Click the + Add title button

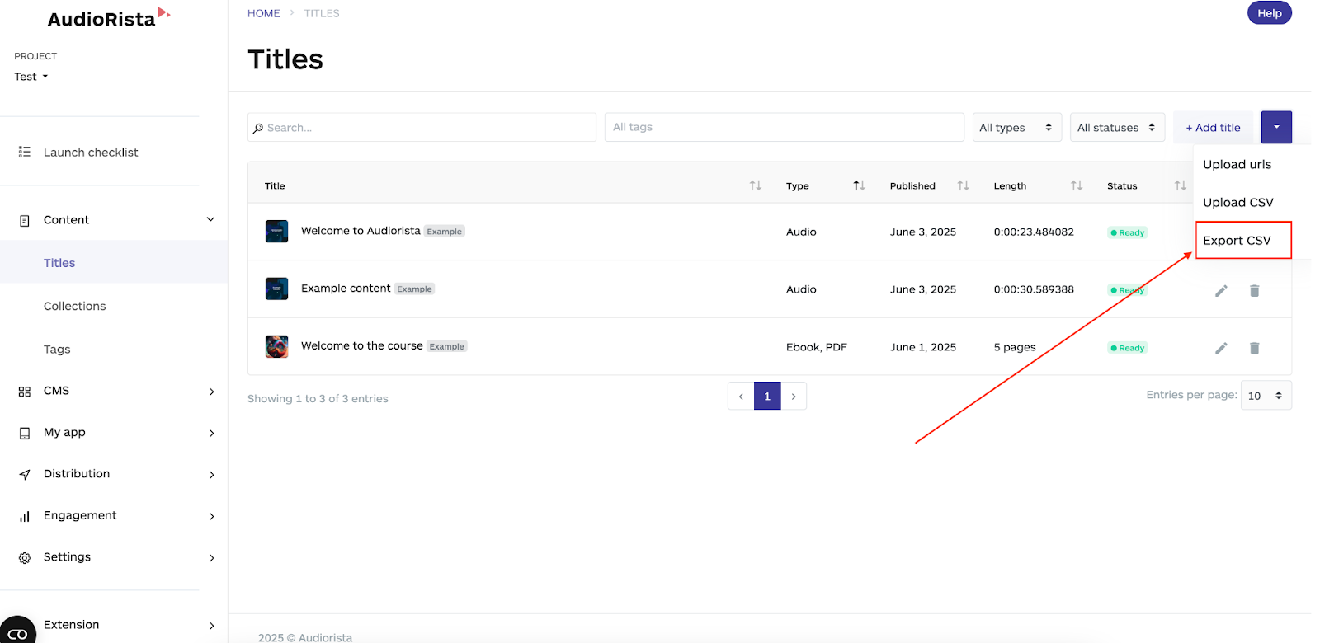point(1213,127)
